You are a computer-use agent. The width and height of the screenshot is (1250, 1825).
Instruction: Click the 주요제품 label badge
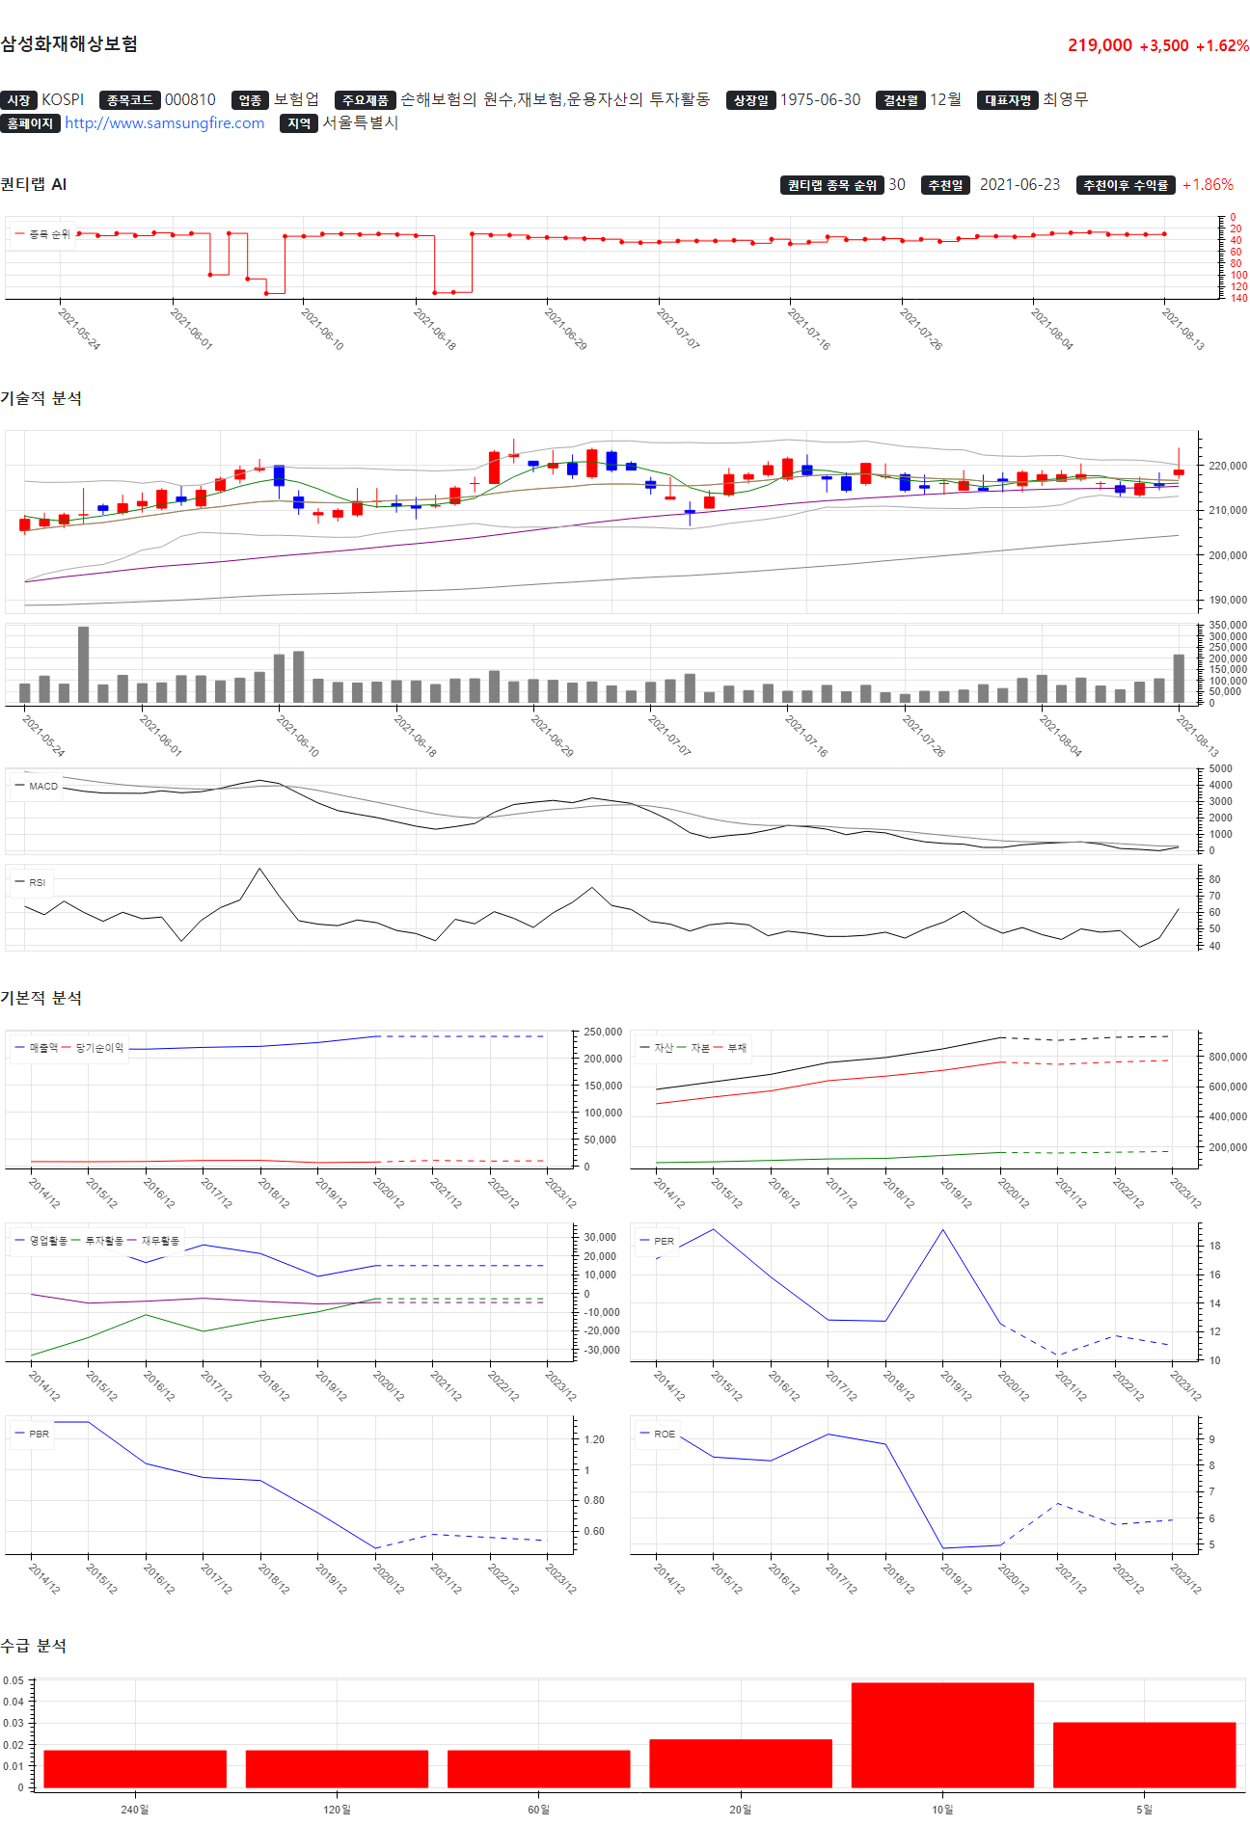tap(365, 100)
